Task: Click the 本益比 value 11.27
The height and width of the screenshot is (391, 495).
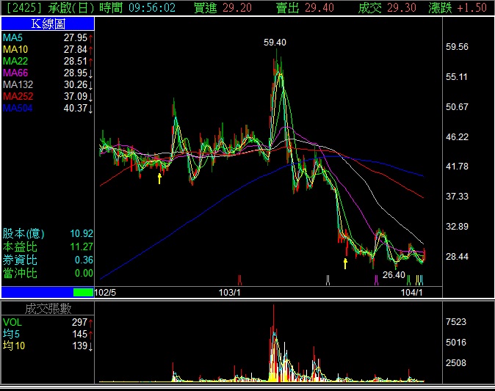Action: coord(82,247)
